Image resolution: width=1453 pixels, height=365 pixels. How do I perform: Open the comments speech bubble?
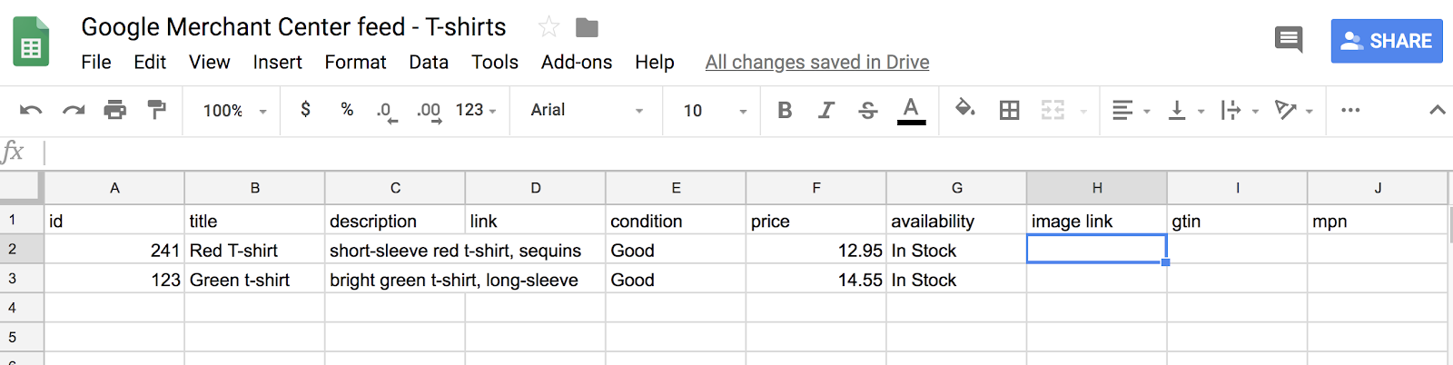point(1289,40)
